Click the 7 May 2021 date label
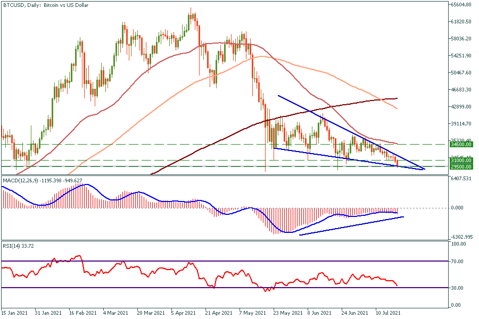 click(x=252, y=313)
